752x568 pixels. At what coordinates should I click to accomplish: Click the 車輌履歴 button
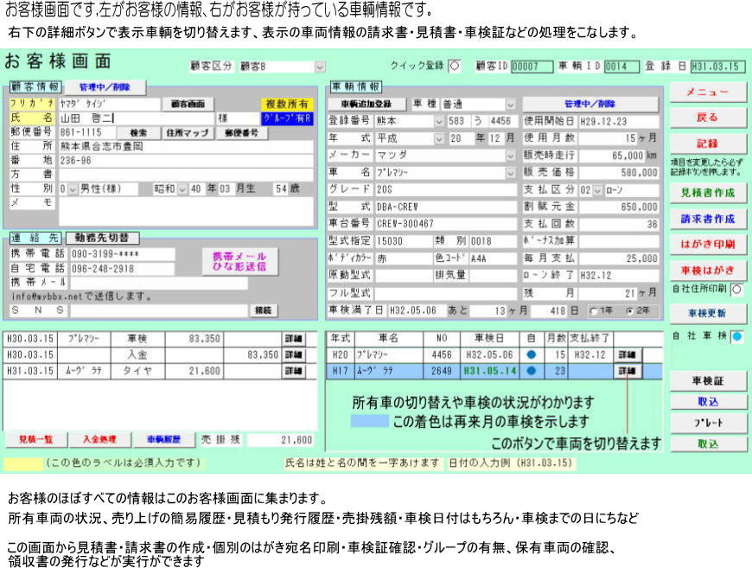(x=163, y=439)
